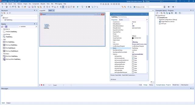Click the move down arrow in Structure toolbar
Viewport: 195px width, 109px height.
(10, 13)
